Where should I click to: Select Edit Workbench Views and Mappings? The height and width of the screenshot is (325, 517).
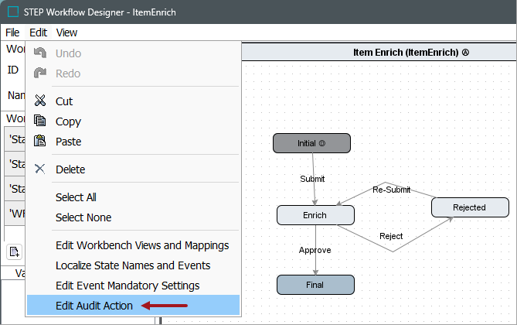142,245
